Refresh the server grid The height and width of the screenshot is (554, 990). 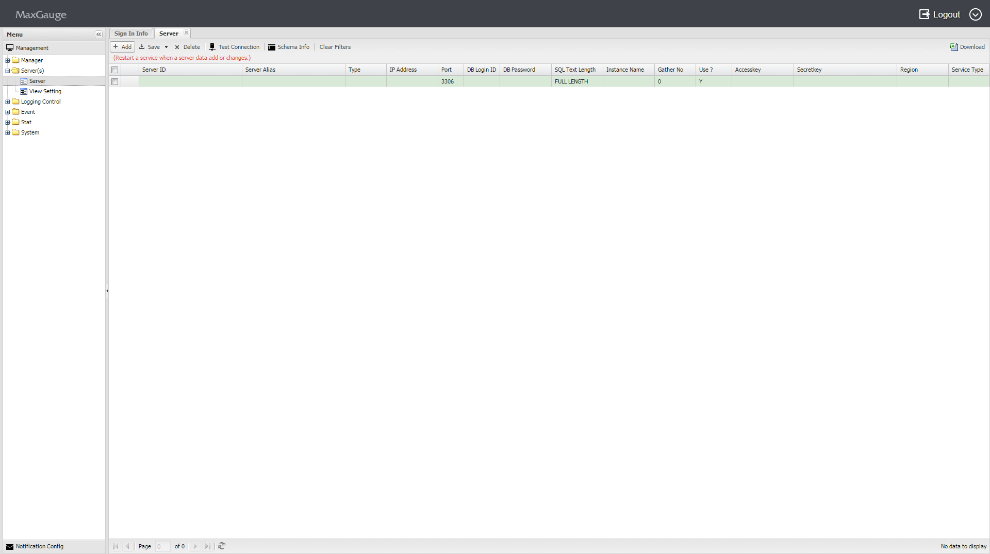coord(222,546)
